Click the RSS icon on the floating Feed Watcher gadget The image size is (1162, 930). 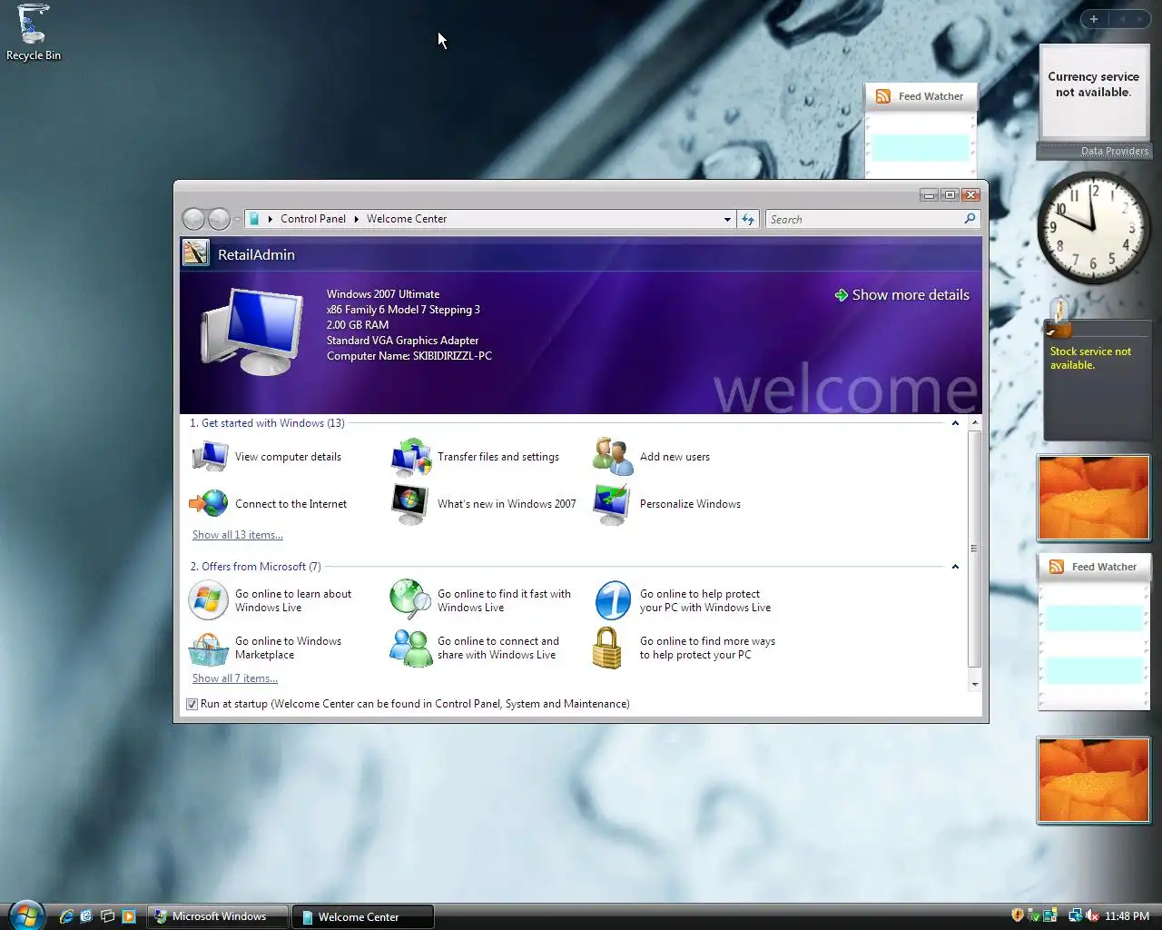click(882, 96)
